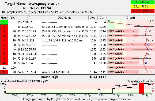Click the blue X marker on hop 12 graph row
The width and height of the screenshot is (155, 101).
[x=149, y=72]
